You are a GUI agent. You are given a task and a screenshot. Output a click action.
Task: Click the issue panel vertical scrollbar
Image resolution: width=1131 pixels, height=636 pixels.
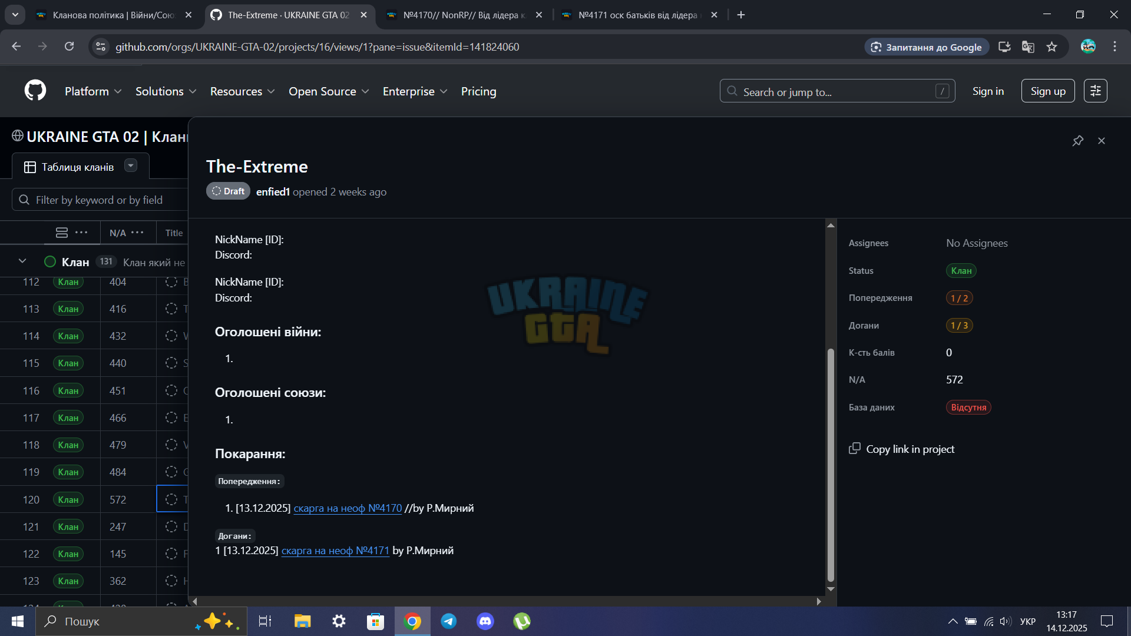click(831, 464)
